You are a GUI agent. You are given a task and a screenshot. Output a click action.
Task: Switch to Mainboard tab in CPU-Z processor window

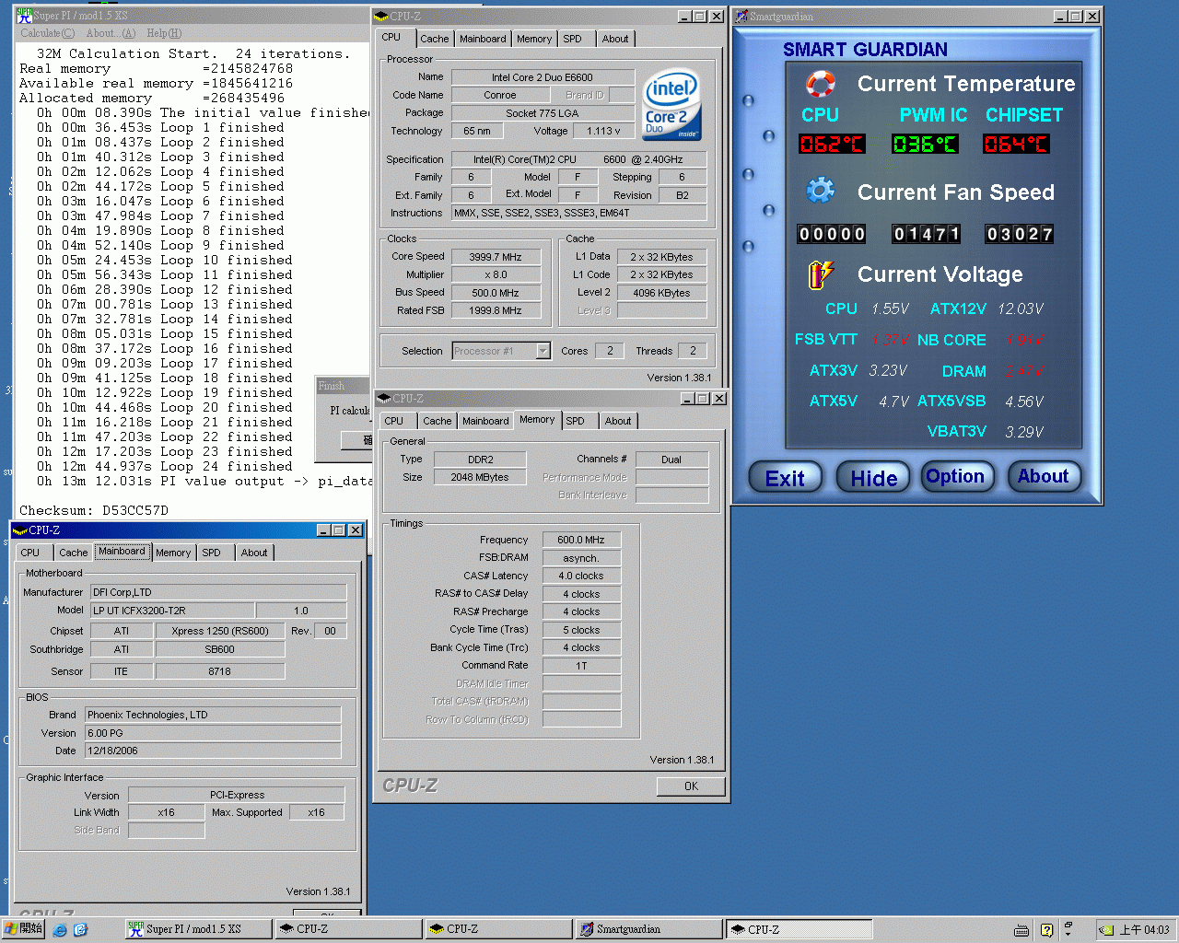tap(483, 39)
